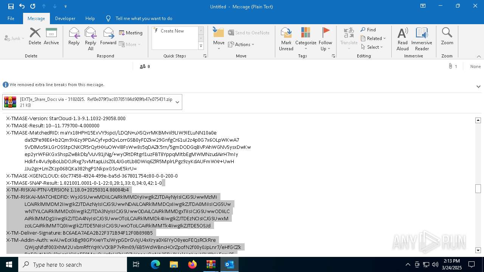Image resolution: width=484 pixels, height=272 pixels.
Task: Forward the message
Action: (x=109, y=36)
